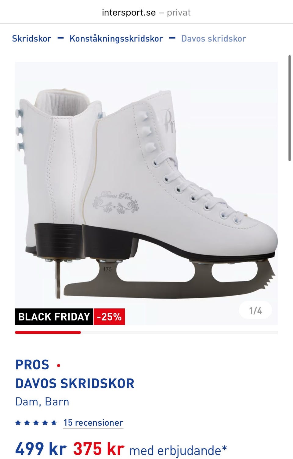The height and width of the screenshot is (459, 293).
Task: Click the five-star rating icons
Action: (36, 423)
